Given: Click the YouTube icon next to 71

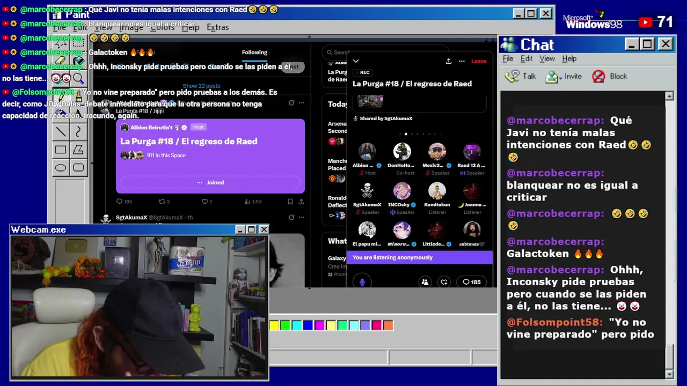Looking at the screenshot, I should [x=646, y=22].
